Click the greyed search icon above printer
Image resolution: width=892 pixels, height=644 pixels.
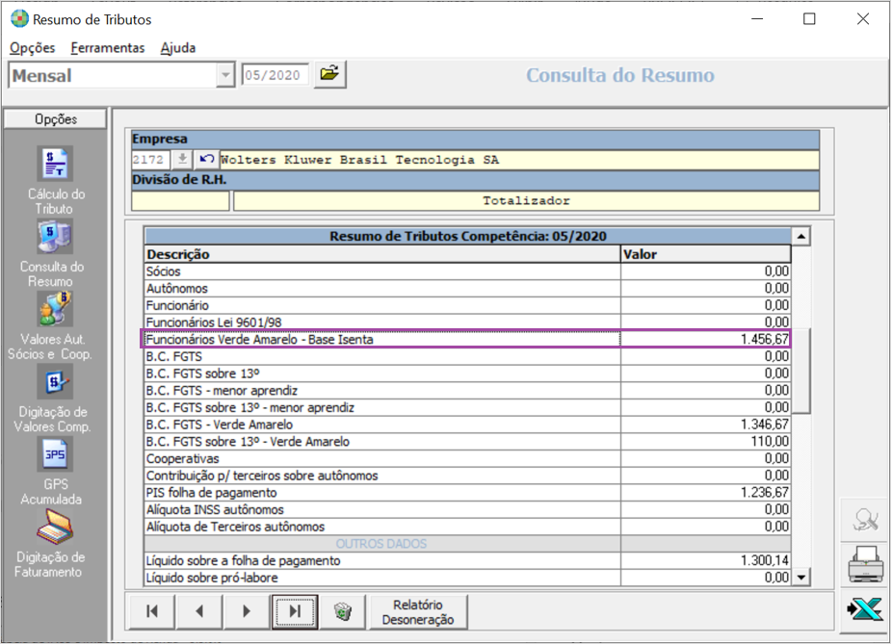click(x=865, y=520)
